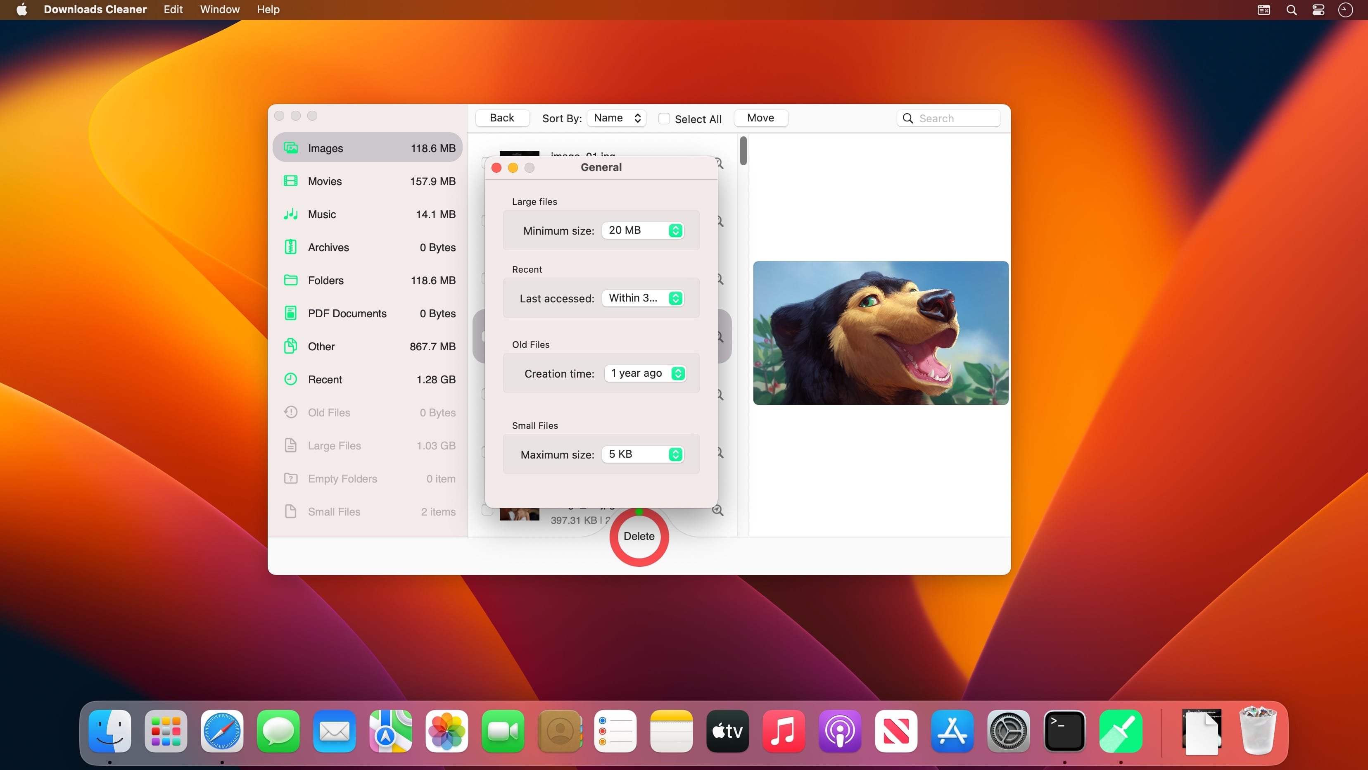Select the Small Files icon

(x=290, y=511)
